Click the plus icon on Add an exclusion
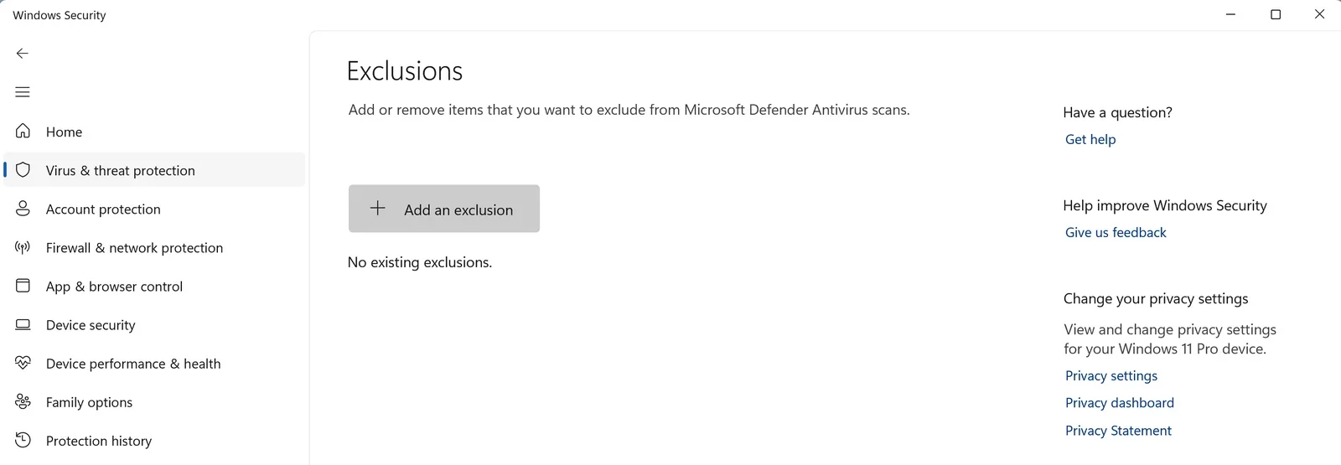The image size is (1341, 465). 378,208
